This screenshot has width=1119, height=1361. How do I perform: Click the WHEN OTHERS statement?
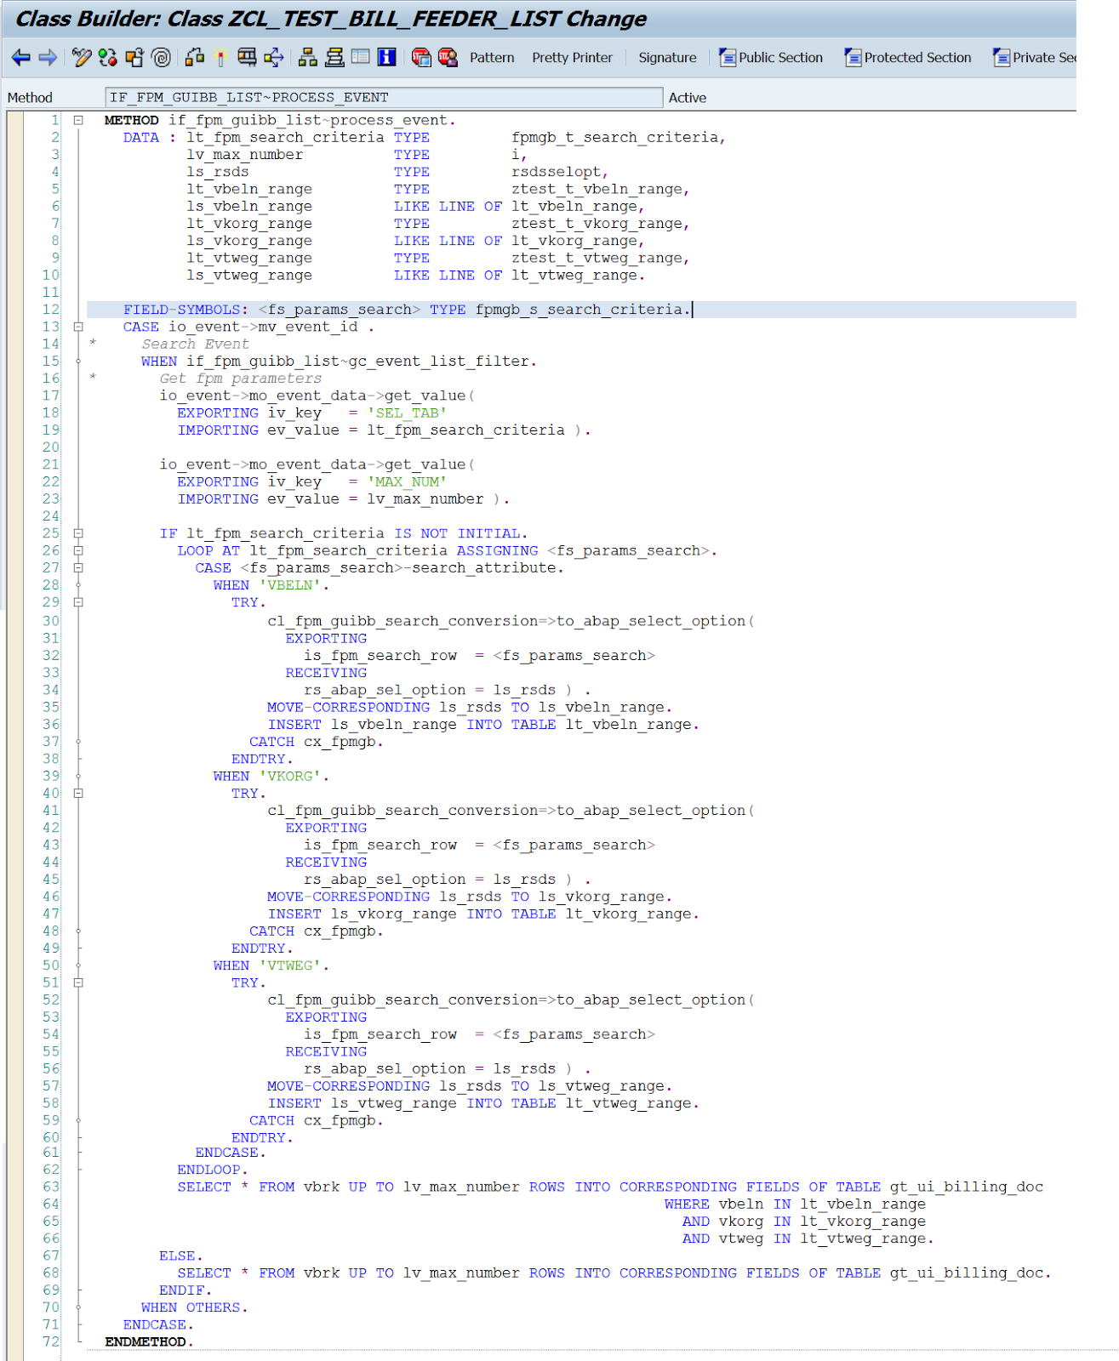click(195, 1307)
